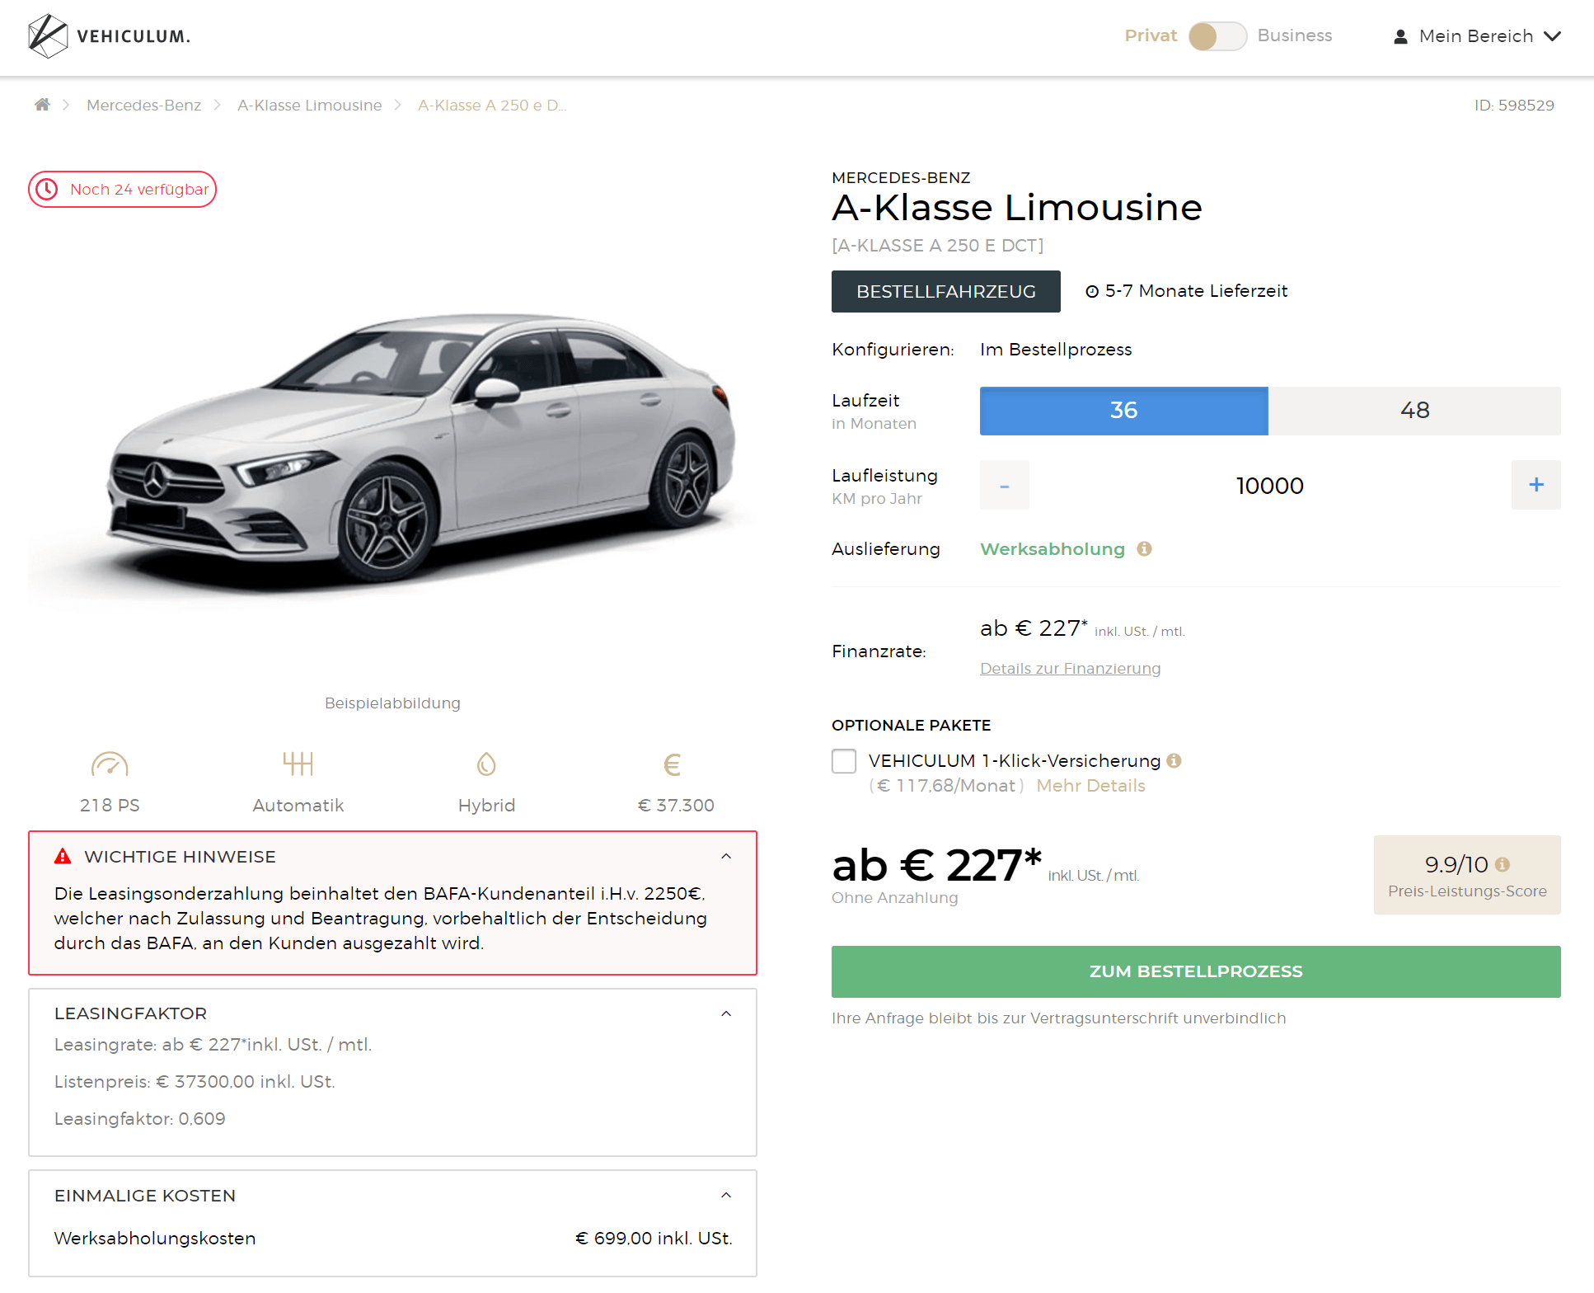Viewport: 1594px width, 1293px height.
Task: Click the Vehiculum logo icon
Action: pyautogui.click(x=48, y=36)
